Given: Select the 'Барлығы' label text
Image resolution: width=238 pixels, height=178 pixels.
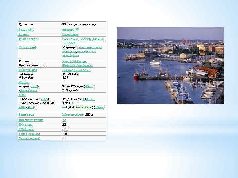Looking at the screenshot, I should [x=26, y=74].
